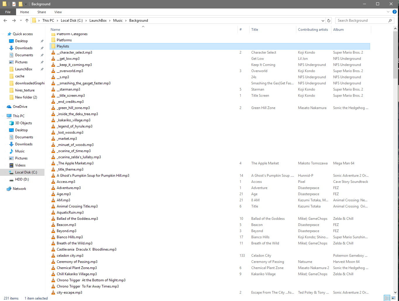Click scrollbar up arrow of file list
The image size is (399, 301).
click(395, 28)
